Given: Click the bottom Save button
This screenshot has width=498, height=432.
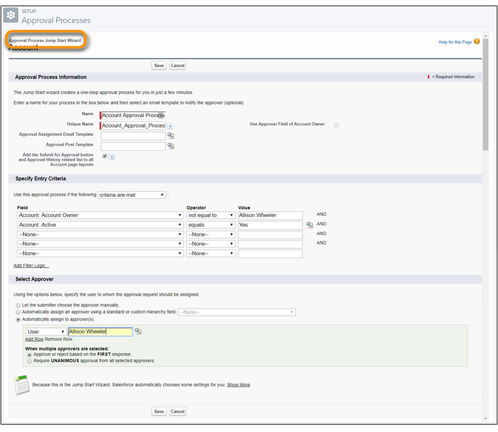Looking at the screenshot, I should click(159, 411).
